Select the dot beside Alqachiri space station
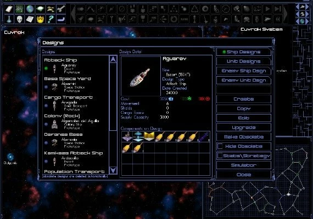This screenshot has width=313, height=219. 46,87
